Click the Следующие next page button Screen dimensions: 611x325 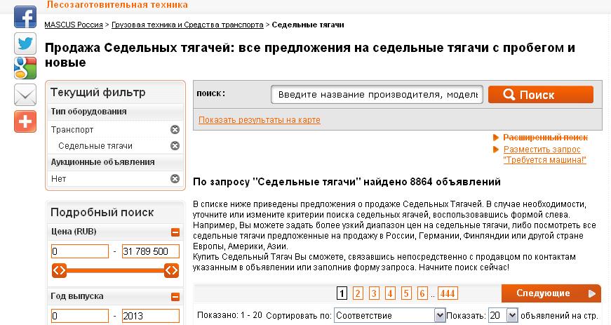click(x=551, y=293)
